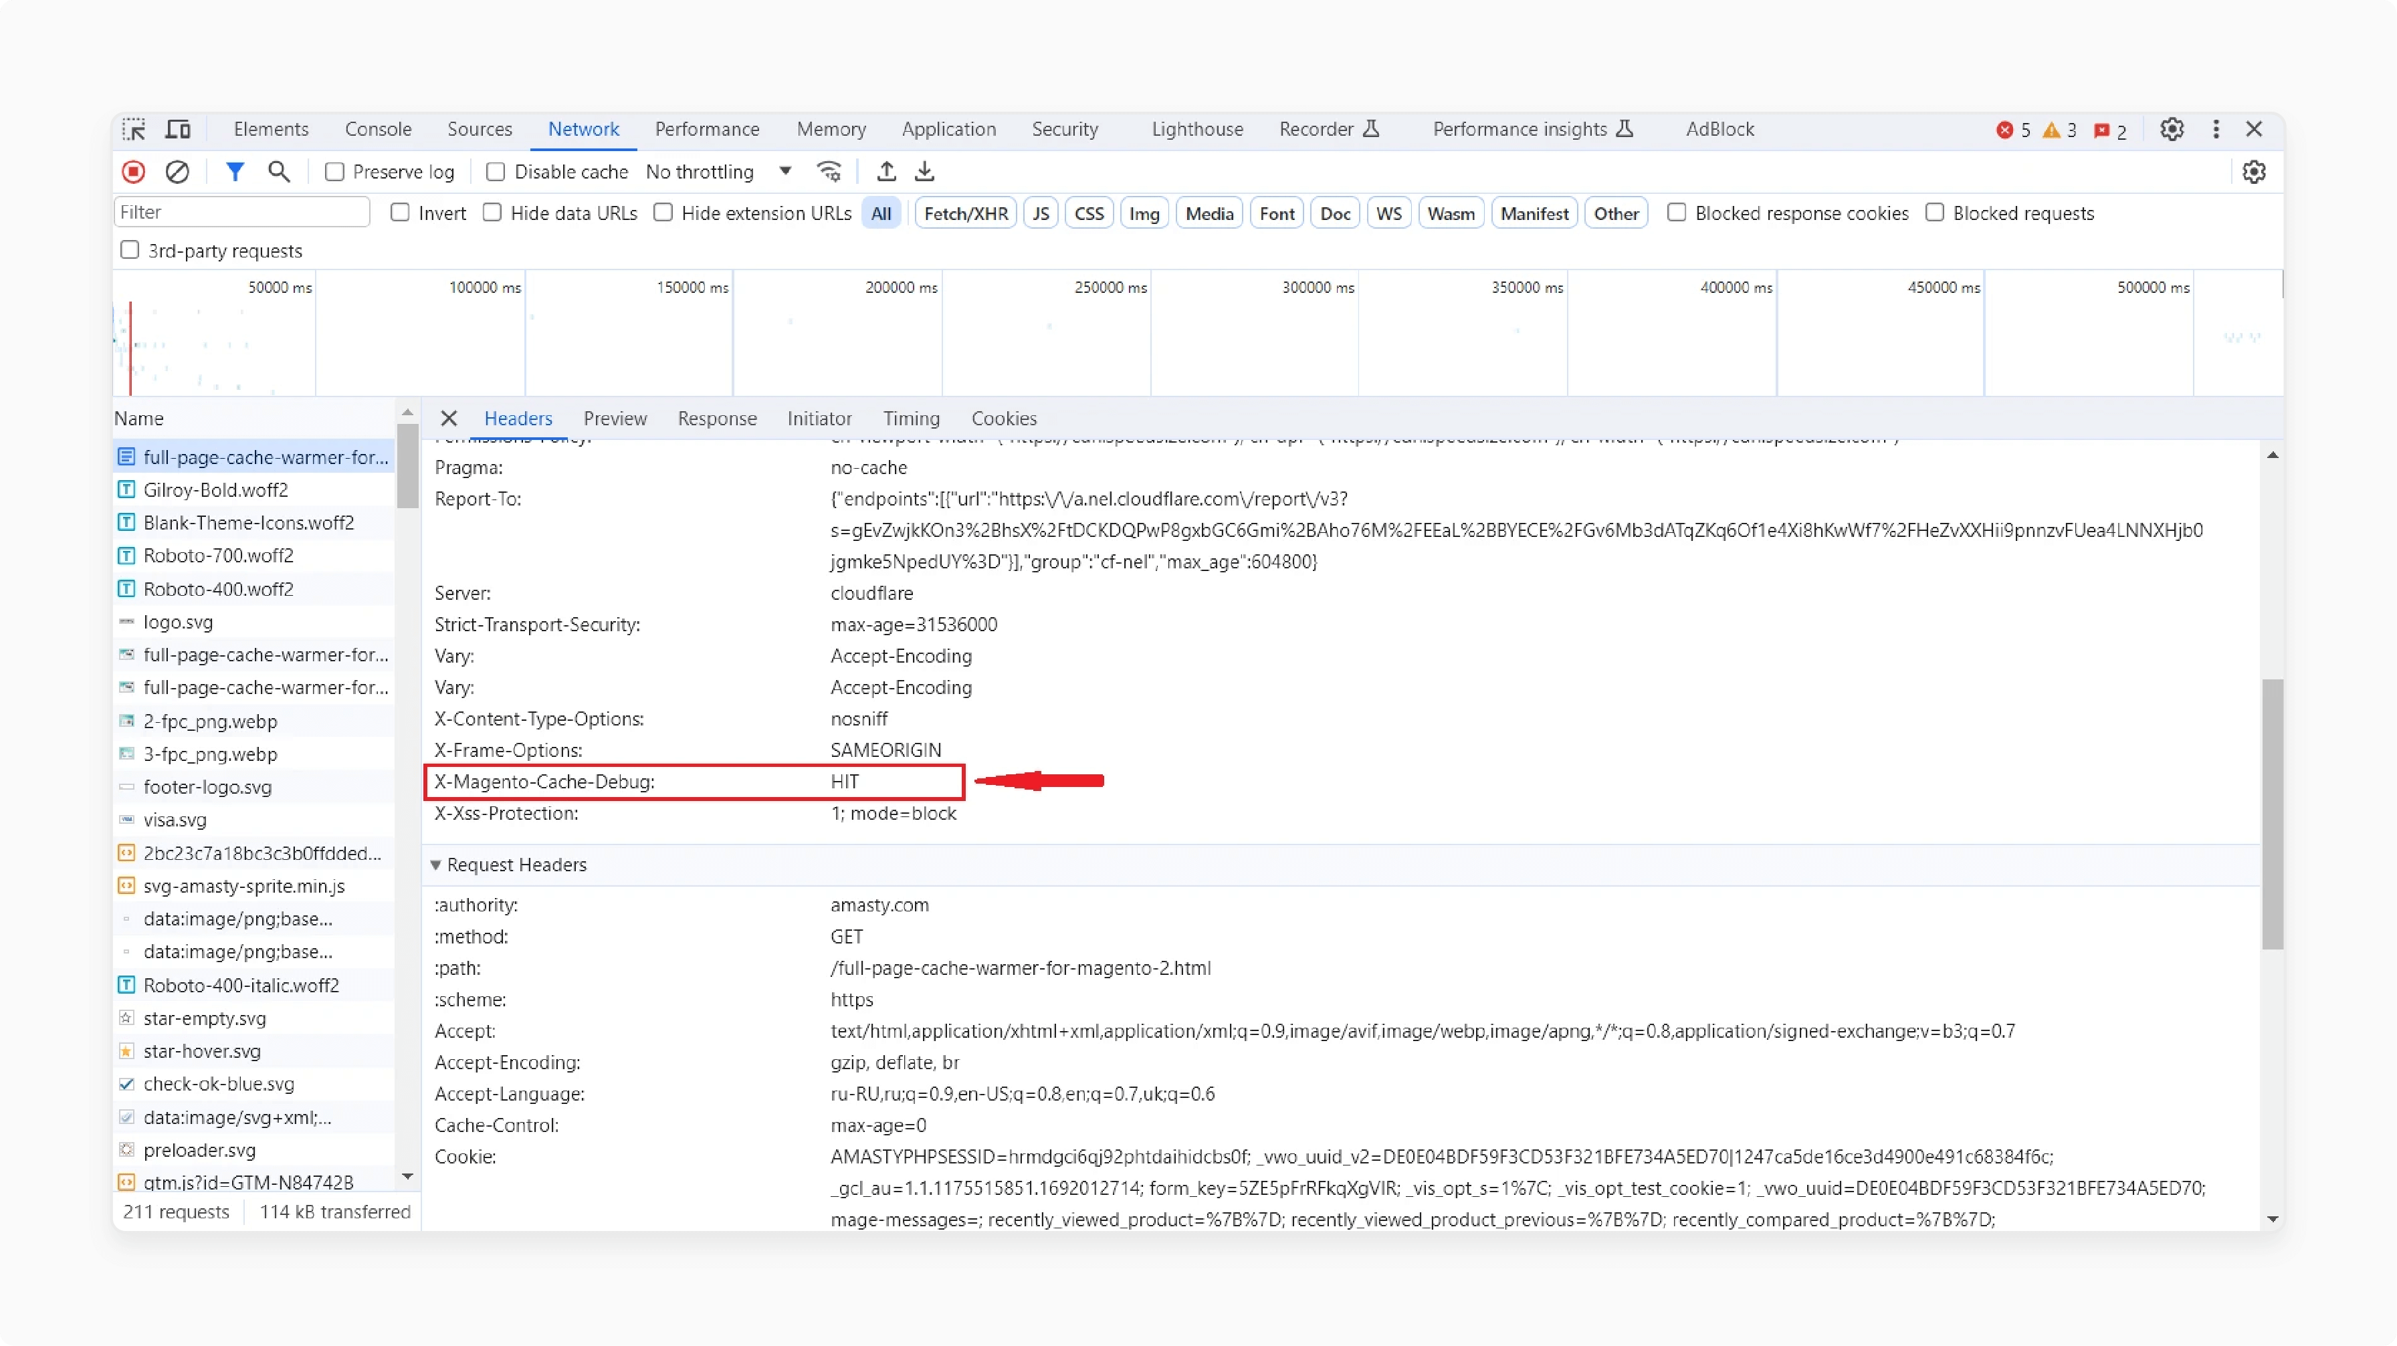Switch to the Console tab
Screen dimensions: 2397x1346
click(378, 129)
